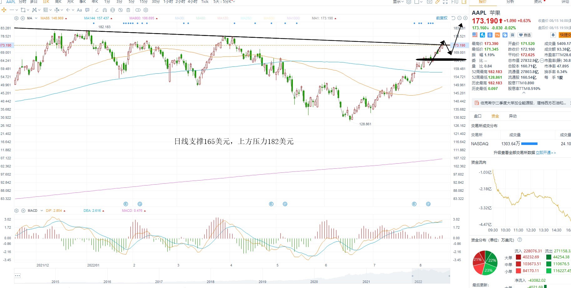This screenshot has height=288, width=571.
Task: Remove the MACD indicator
Action: pyautogui.click(x=23, y=211)
